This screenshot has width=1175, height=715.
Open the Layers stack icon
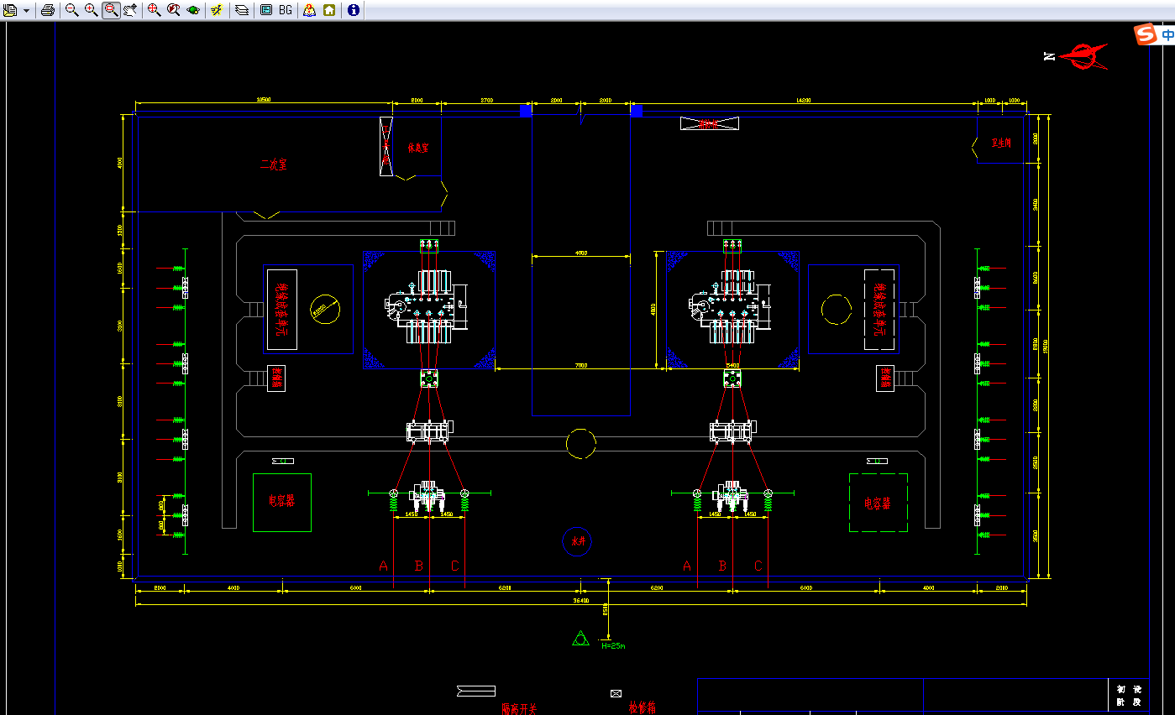click(x=242, y=10)
